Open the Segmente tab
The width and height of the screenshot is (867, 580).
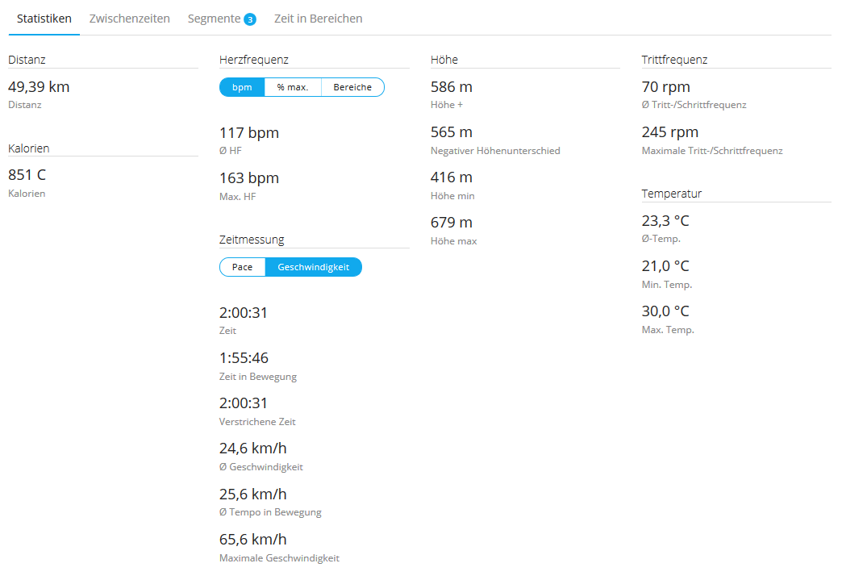tap(214, 19)
